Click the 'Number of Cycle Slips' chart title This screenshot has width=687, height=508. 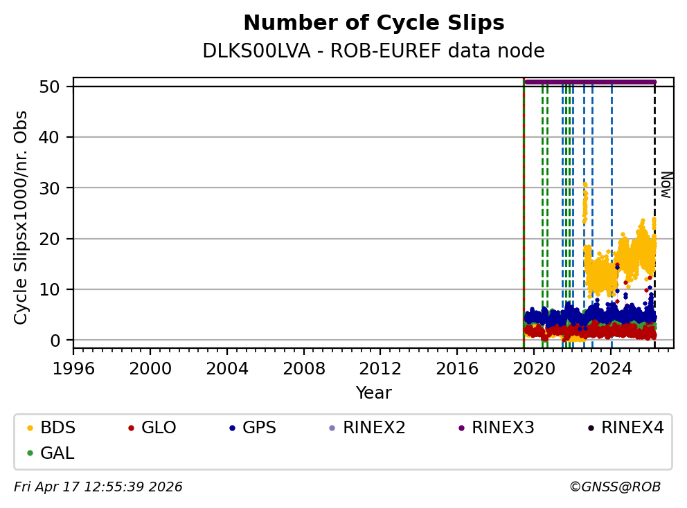tap(374, 23)
